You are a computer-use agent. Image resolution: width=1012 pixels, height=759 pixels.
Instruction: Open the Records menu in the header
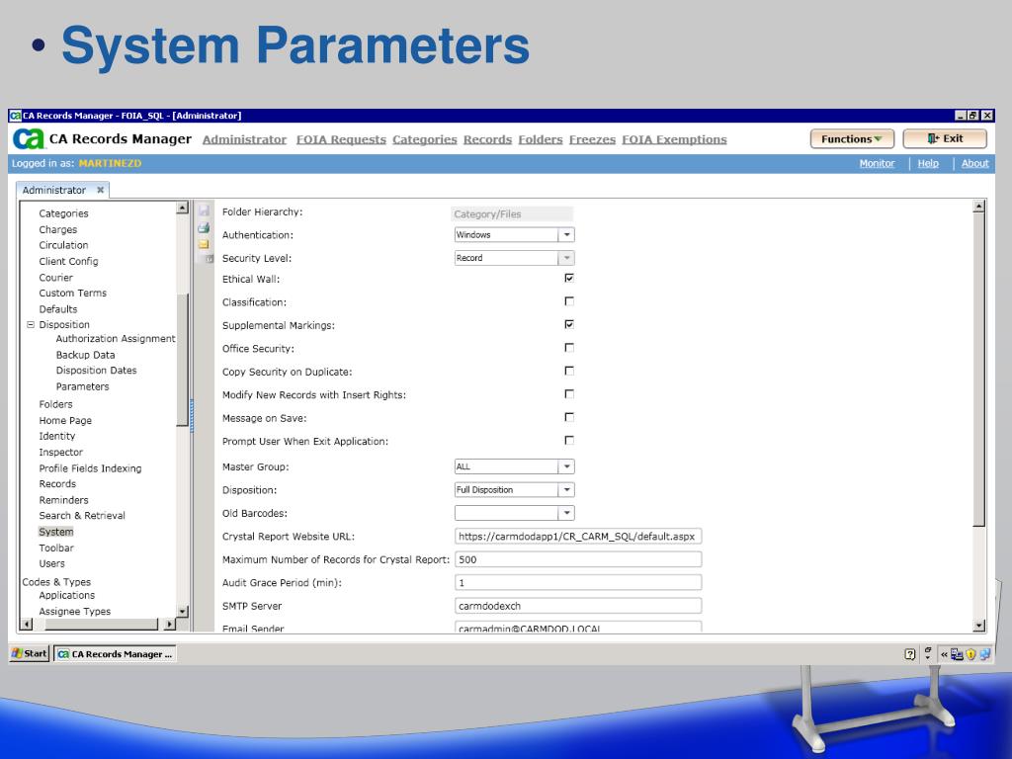(487, 139)
